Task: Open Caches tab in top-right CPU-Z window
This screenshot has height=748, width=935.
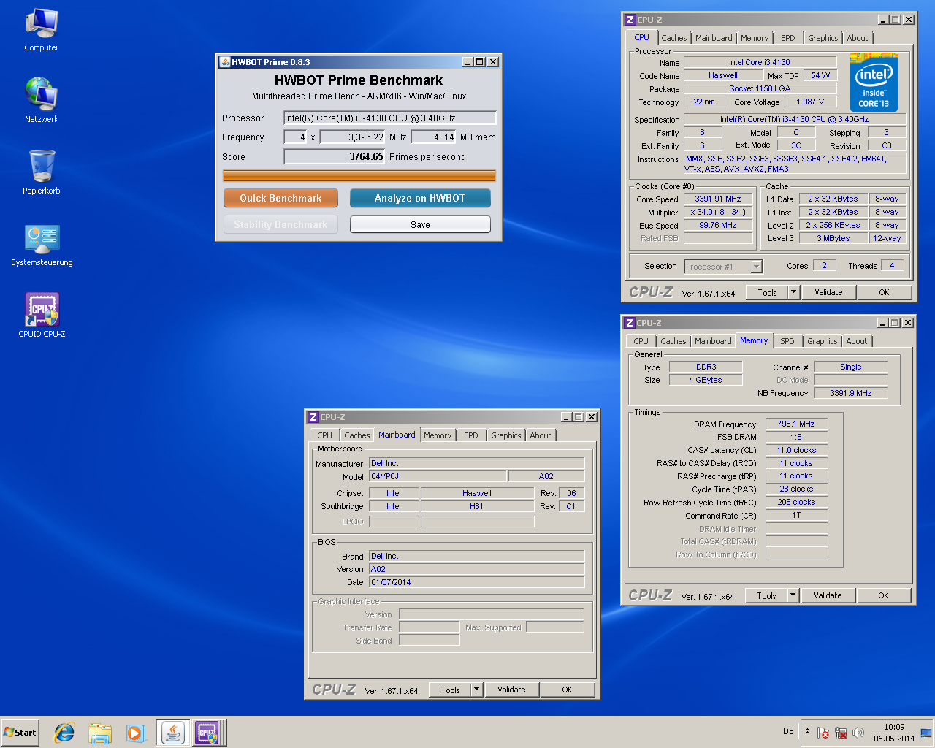Action: [674, 38]
